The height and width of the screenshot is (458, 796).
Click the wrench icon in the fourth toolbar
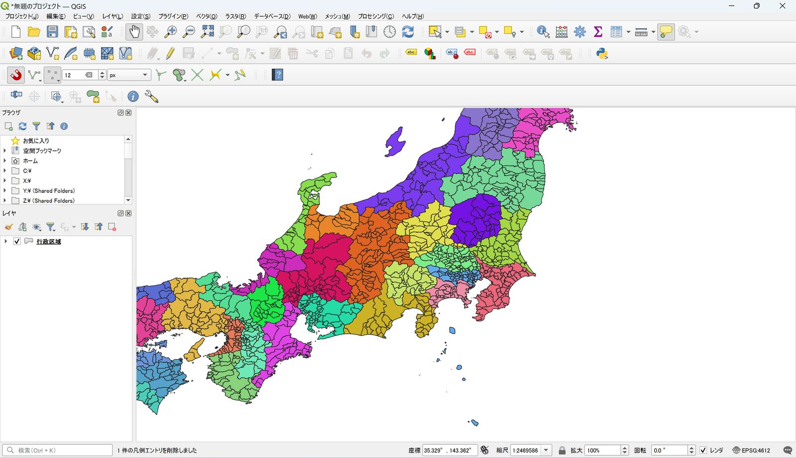(152, 96)
